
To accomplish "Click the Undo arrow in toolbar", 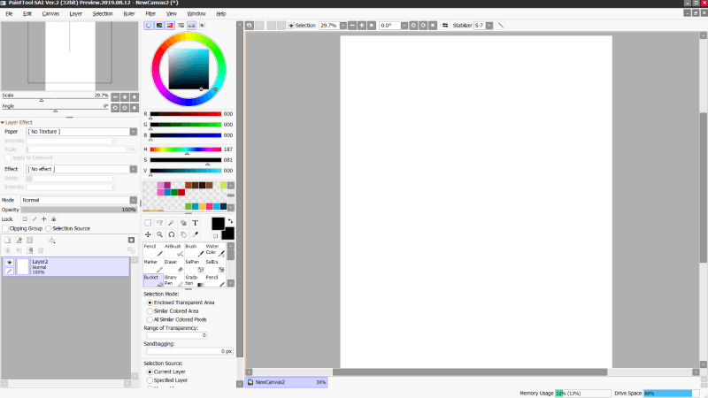I will pyautogui.click(x=250, y=26).
